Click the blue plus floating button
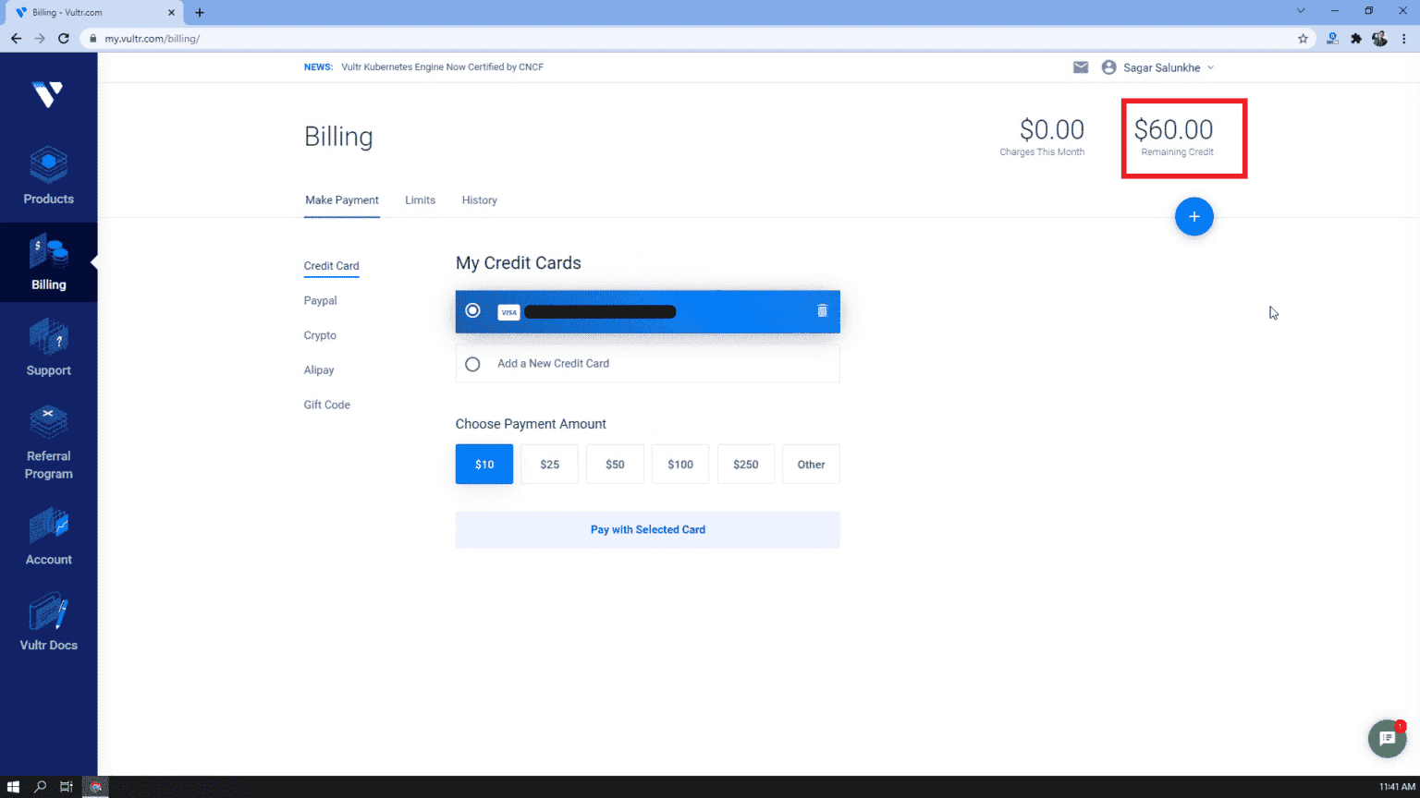Viewport: 1420px width, 798px height. [1194, 216]
